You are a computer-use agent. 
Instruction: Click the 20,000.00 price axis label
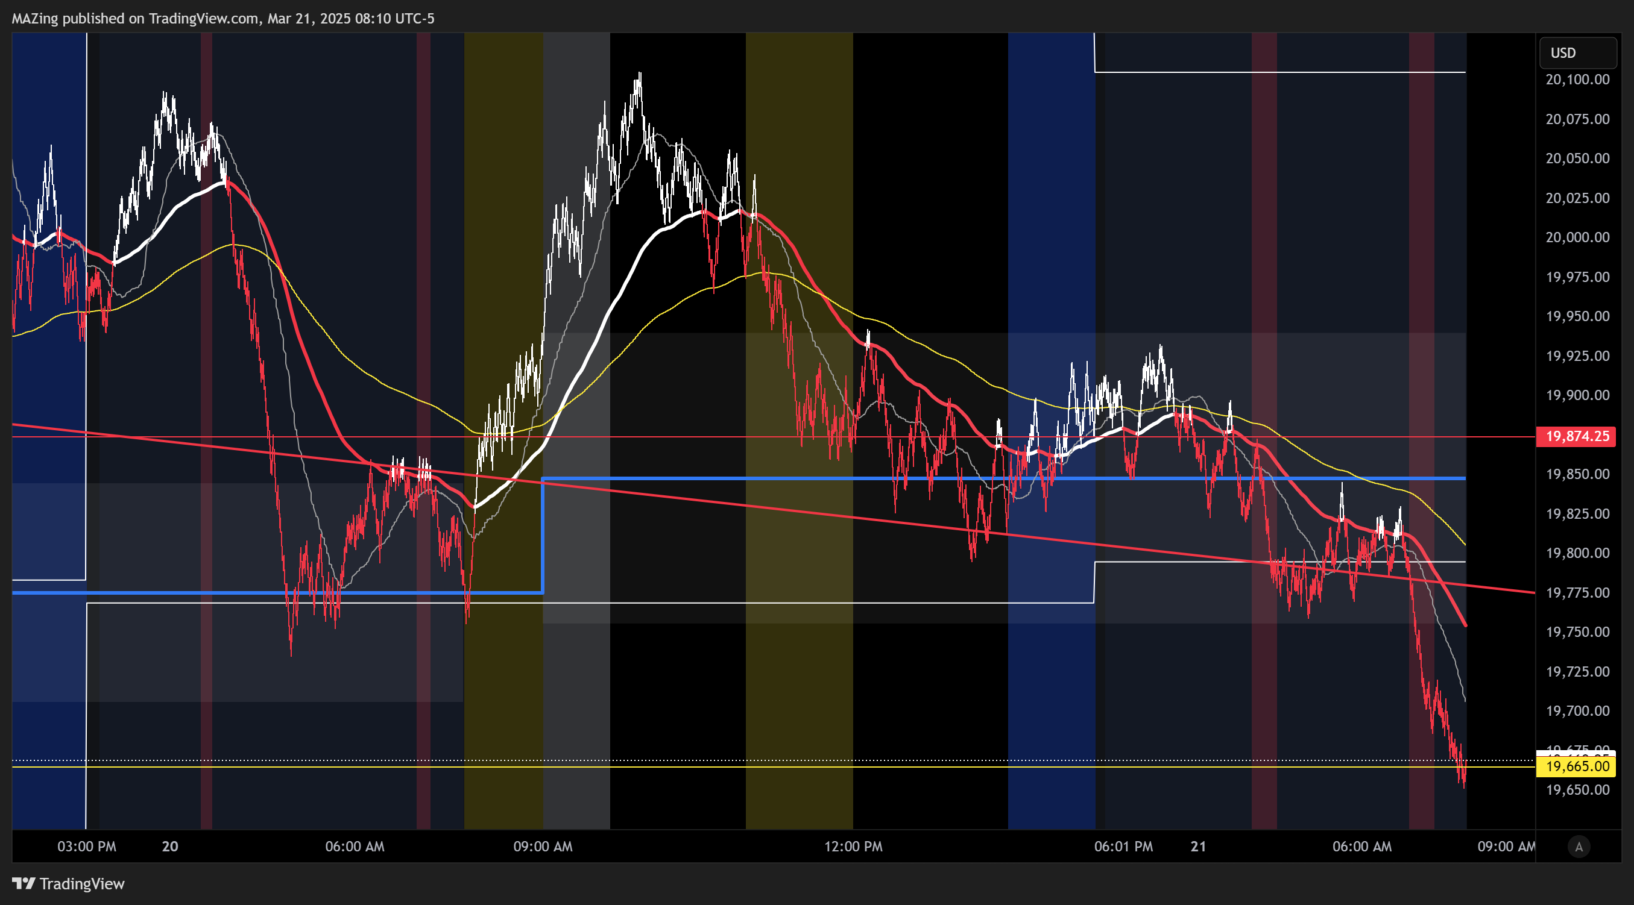coord(1577,237)
